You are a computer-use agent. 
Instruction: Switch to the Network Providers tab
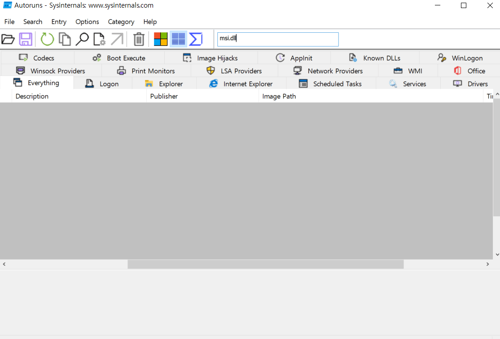click(x=328, y=71)
